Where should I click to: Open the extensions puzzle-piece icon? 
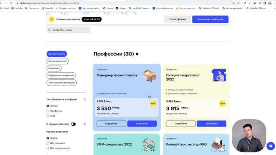click(x=254, y=3)
